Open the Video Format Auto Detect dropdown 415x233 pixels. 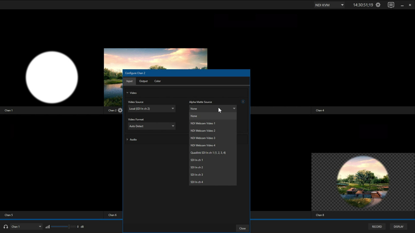[x=152, y=126]
